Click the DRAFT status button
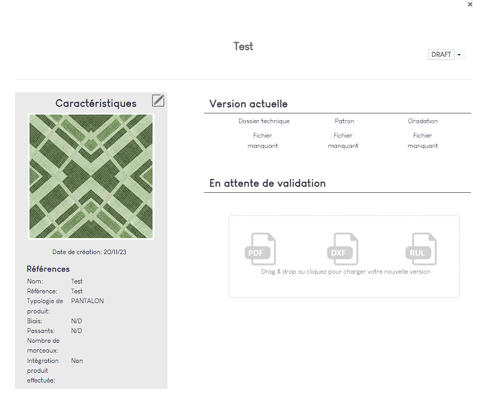Viewport: 487px width, 400px height. pyautogui.click(x=441, y=55)
